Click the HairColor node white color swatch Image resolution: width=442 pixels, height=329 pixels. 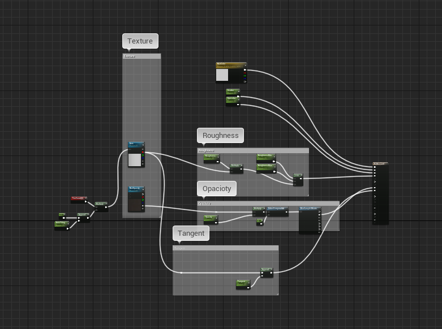coord(222,75)
